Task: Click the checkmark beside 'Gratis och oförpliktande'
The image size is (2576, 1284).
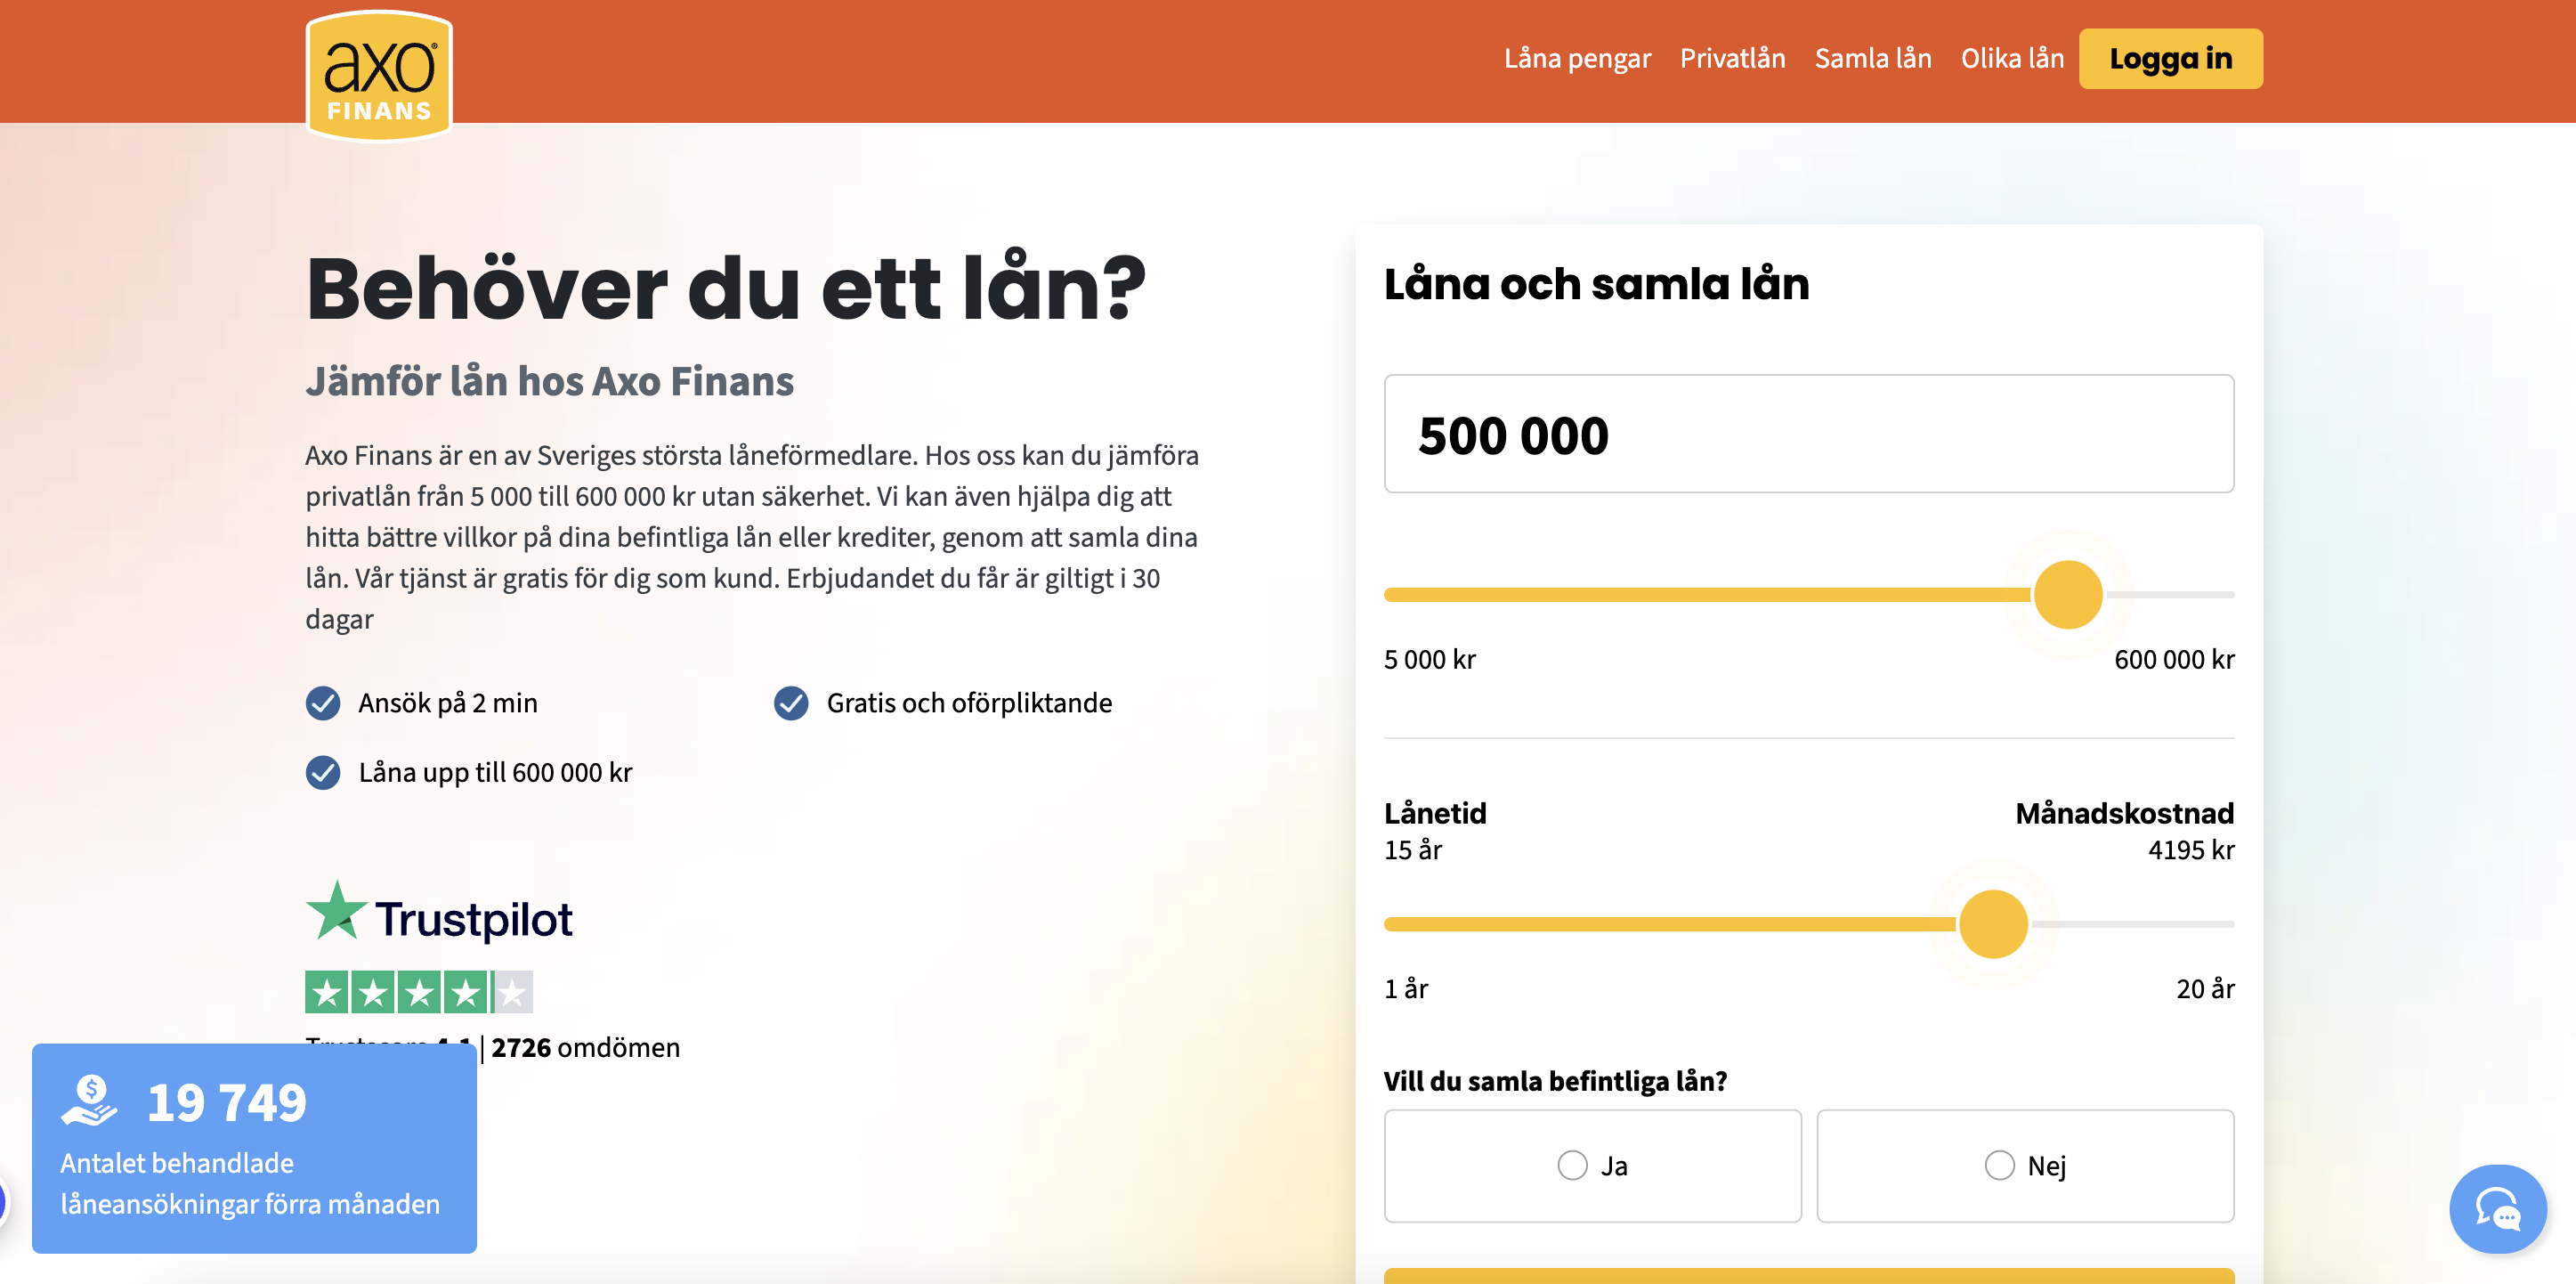Action: coord(791,702)
